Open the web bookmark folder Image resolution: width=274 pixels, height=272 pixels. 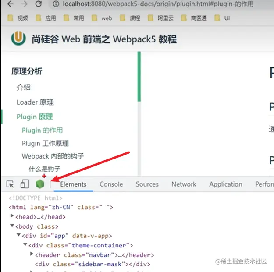tap(102, 18)
